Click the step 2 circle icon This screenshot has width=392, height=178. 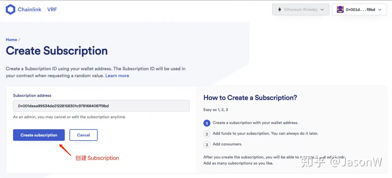[x=207, y=134]
